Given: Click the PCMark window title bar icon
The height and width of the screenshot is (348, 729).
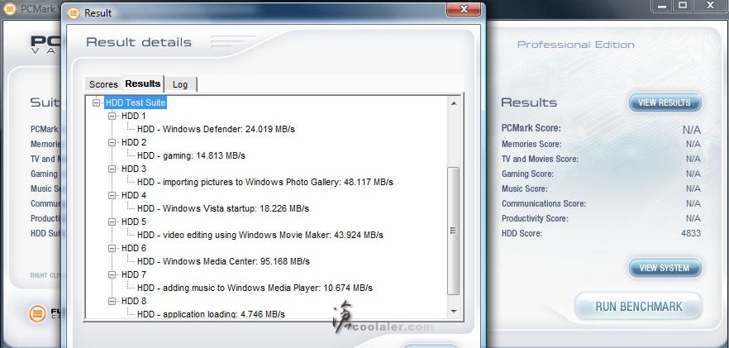Looking at the screenshot, I should pos(11,9).
